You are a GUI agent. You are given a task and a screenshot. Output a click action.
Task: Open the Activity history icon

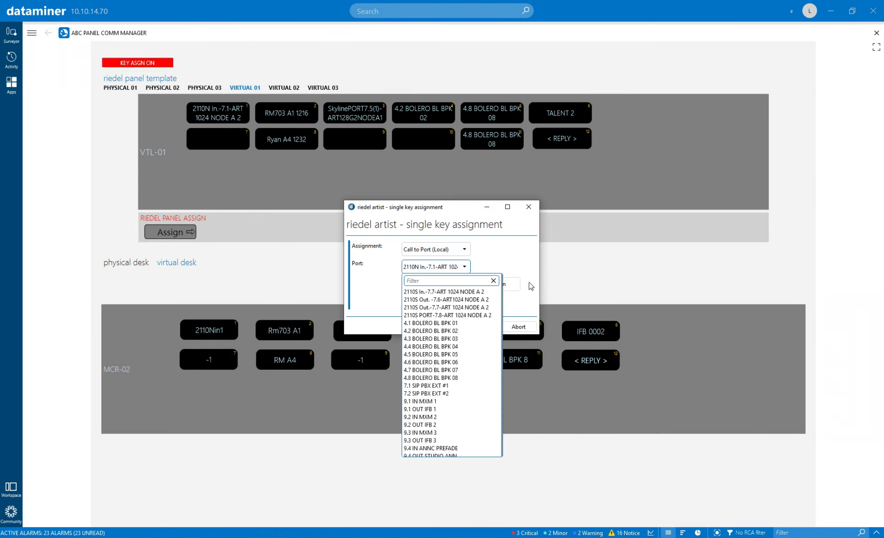(11, 60)
